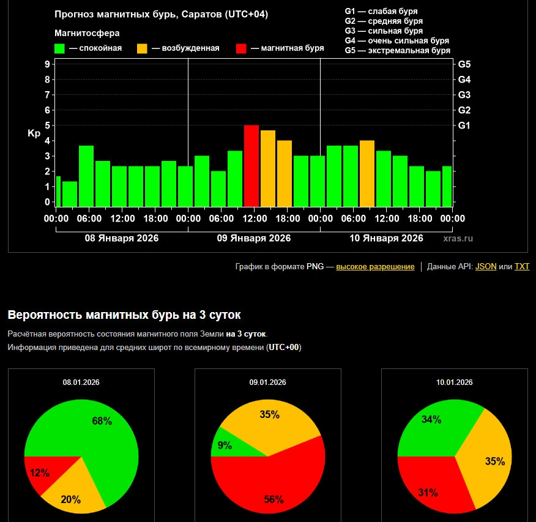Open the TXT API data link
Viewport: 536px width, 522px height.
521,267
